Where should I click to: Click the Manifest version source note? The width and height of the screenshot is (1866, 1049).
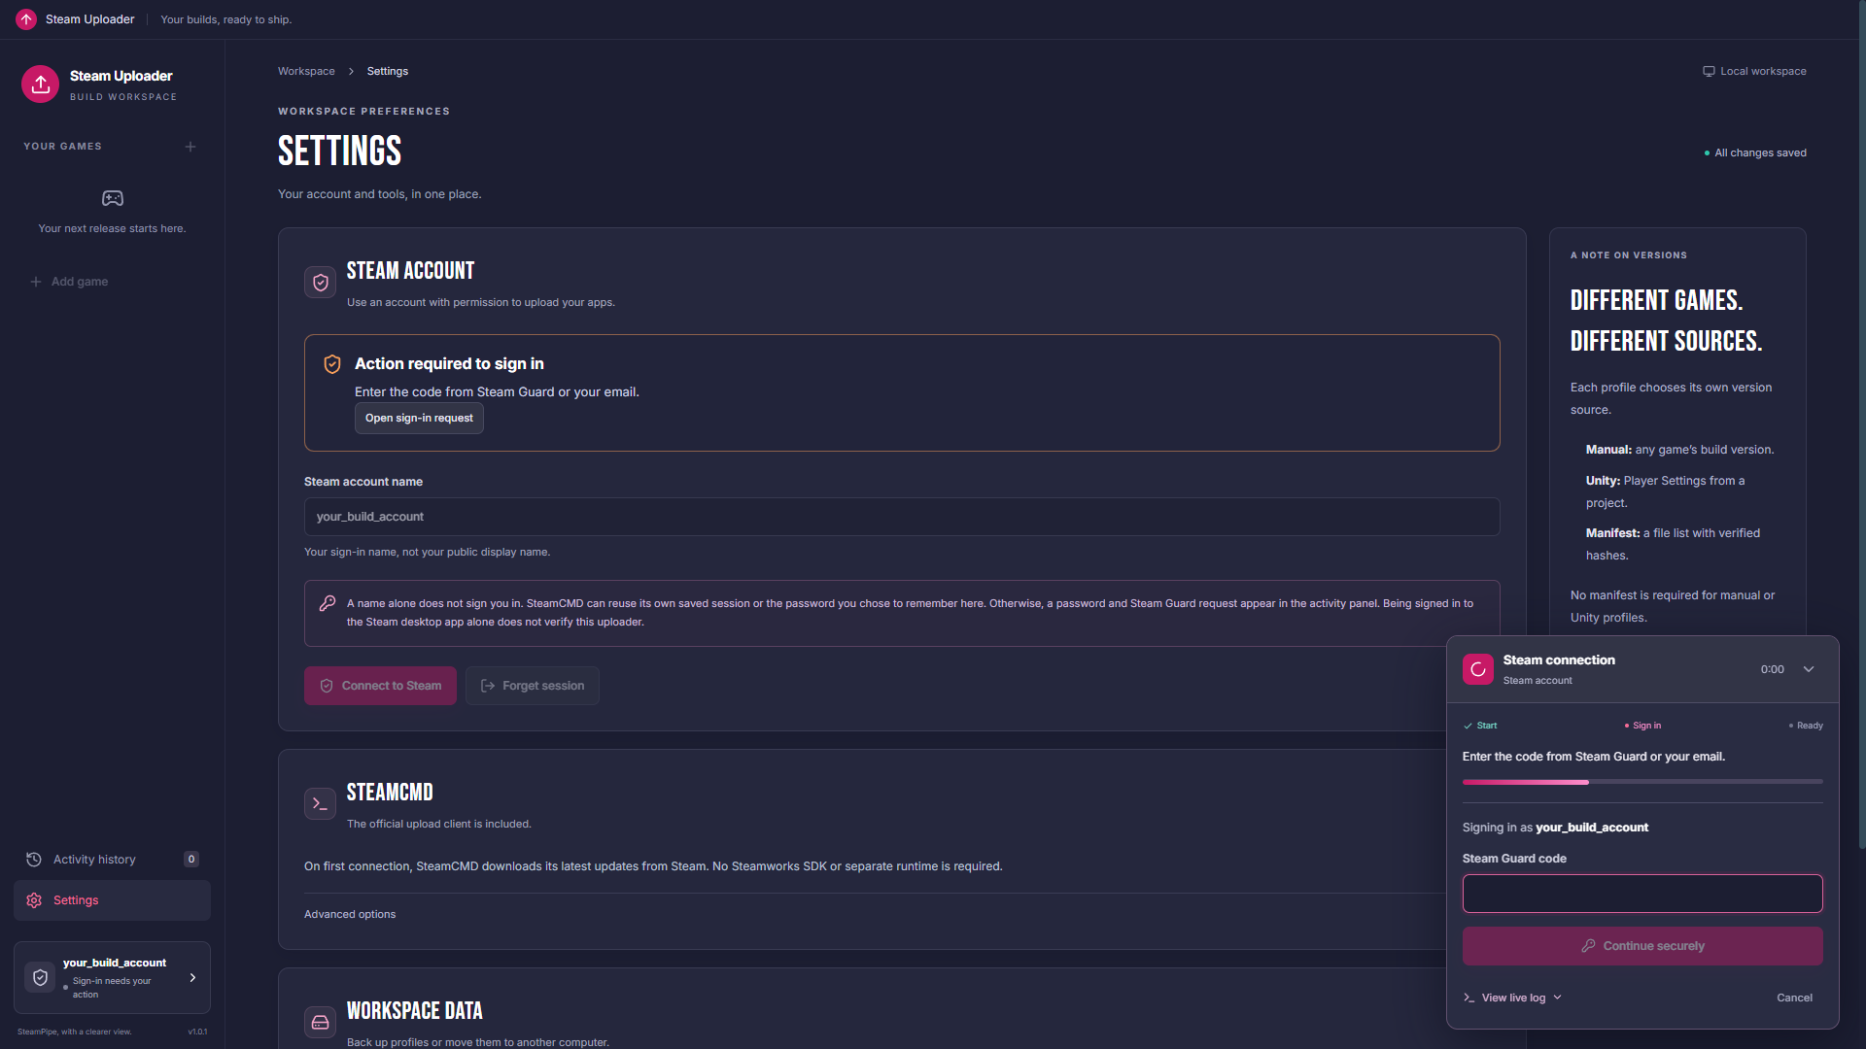point(1673,544)
